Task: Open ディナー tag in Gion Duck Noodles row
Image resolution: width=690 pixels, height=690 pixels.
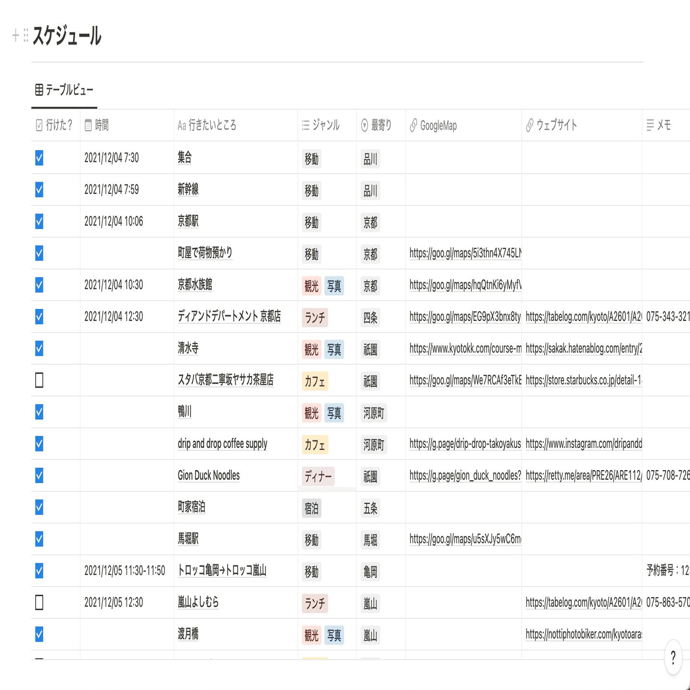Action: [318, 476]
